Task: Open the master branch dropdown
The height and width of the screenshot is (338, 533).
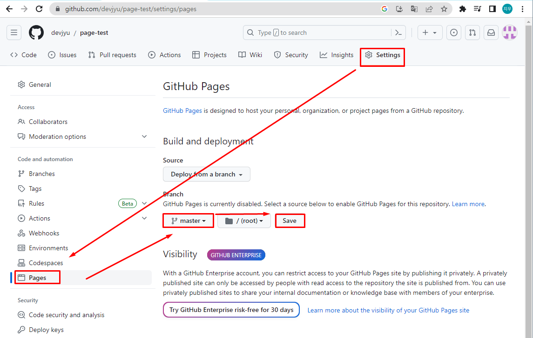Action: pyautogui.click(x=189, y=221)
